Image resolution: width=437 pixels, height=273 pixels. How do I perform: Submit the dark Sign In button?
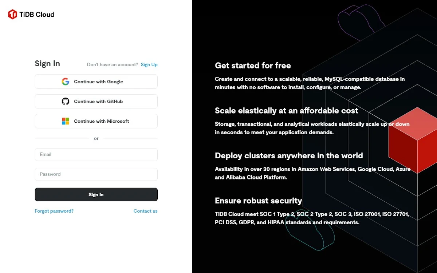(96, 194)
